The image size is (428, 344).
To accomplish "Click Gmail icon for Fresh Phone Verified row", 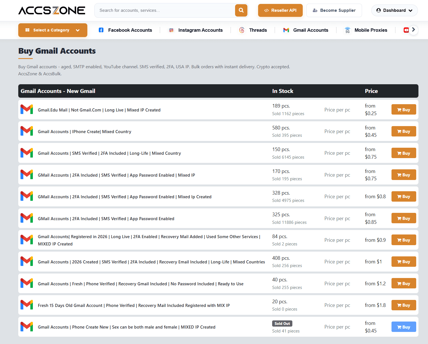I will 27,283.
